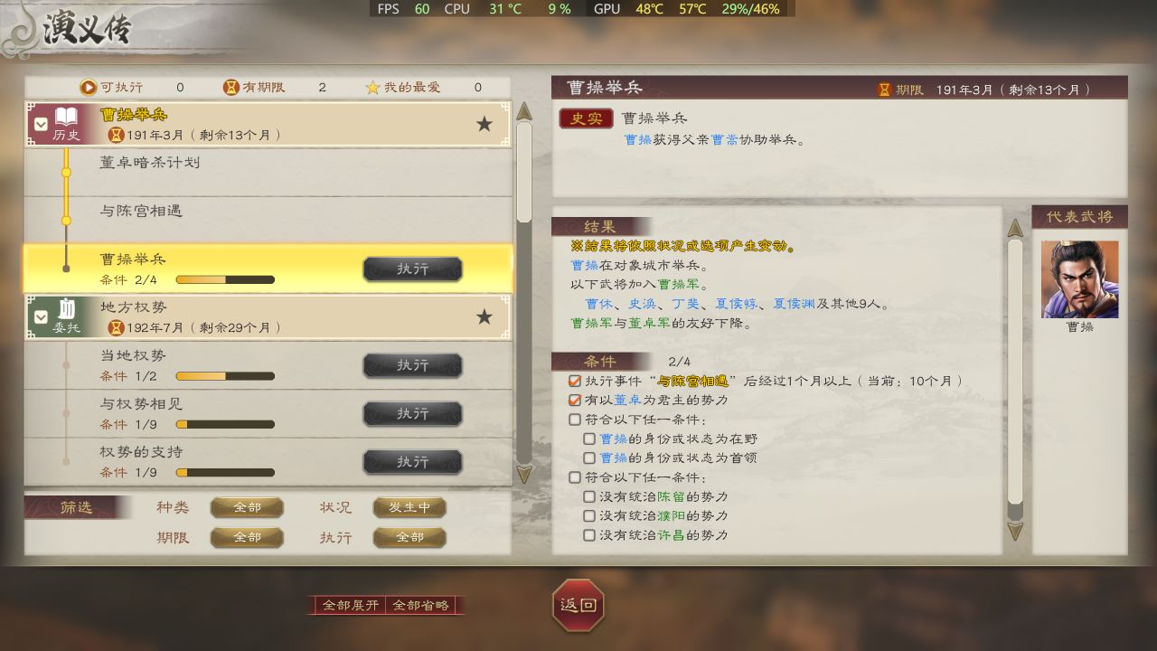Click 执行 button for 曹操举兵
The width and height of the screenshot is (1157, 651).
pyautogui.click(x=412, y=269)
